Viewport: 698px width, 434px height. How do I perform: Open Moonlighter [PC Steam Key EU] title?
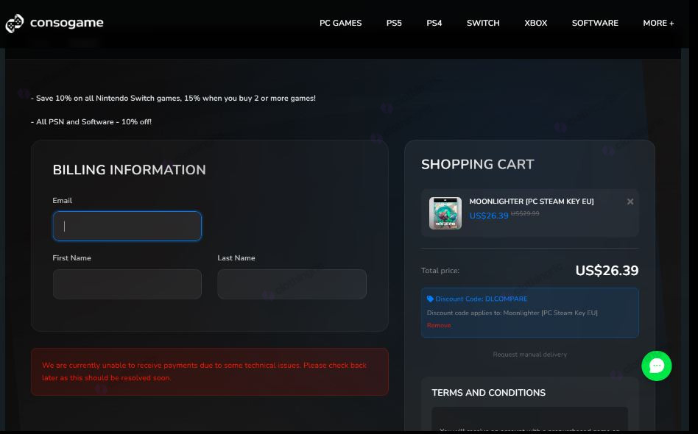pyautogui.click(x=532, y=202)
